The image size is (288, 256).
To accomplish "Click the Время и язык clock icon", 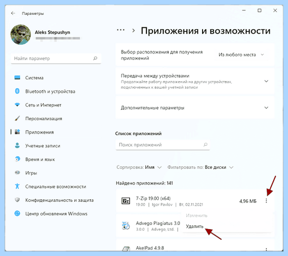I will click(x=17, y=159).
